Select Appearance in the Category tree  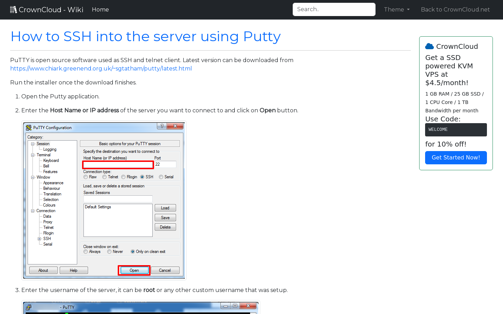(53, 183)
